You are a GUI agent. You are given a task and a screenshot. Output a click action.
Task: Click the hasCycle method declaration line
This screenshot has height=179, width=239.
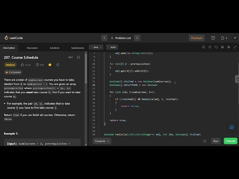point(152,135)
